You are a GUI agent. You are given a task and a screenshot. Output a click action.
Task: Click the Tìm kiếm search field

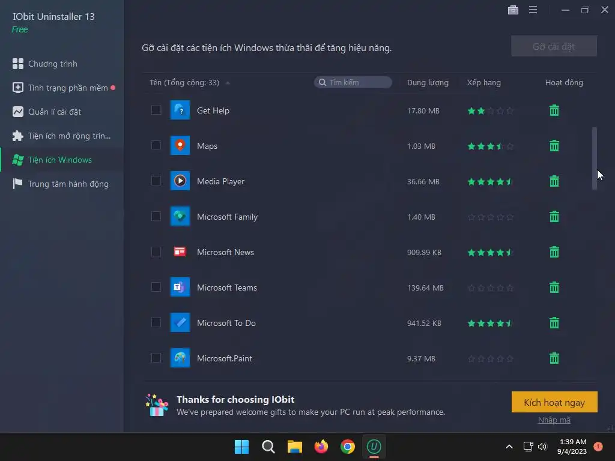(353, 82)
